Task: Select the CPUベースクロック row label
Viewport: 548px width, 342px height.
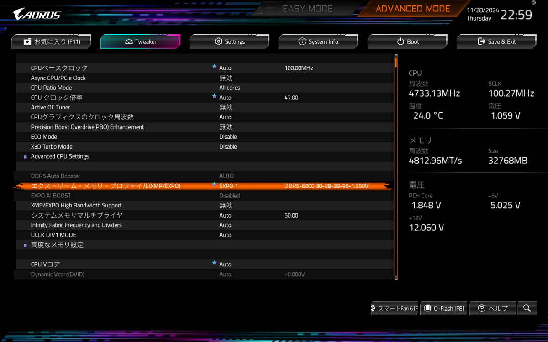Action: (59, 68)
